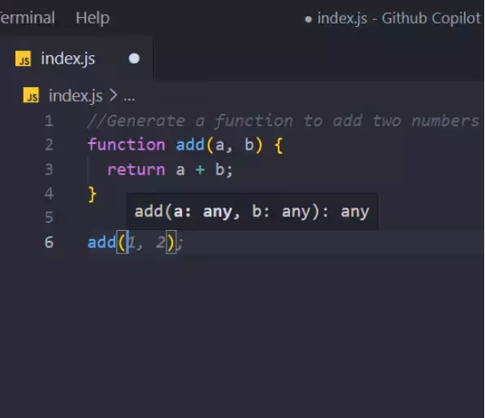
Task: Open the Help menu
Action: [93, 18]
